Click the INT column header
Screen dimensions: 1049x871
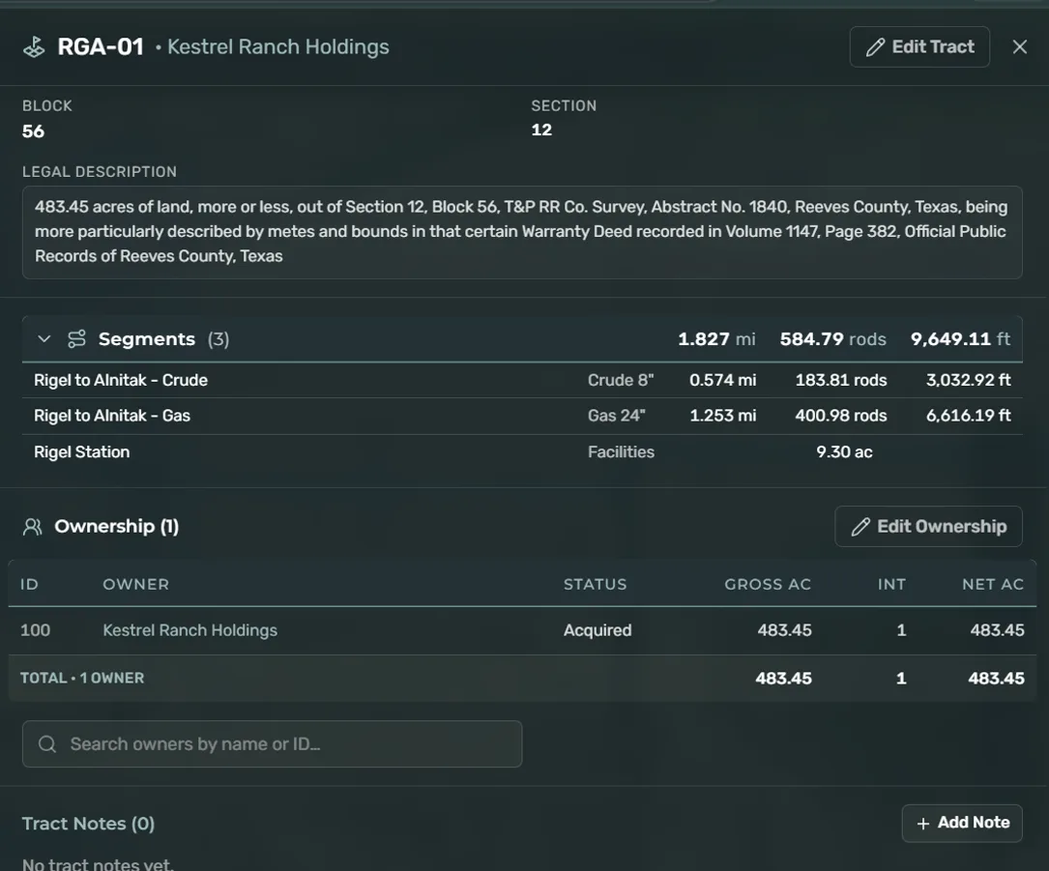(x=891, y=584)
